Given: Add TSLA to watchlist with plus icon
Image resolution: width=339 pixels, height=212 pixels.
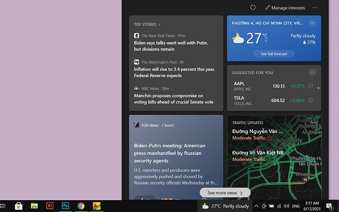Looking at the screenshot, I should pyautogui.click(x=311, y=100).
